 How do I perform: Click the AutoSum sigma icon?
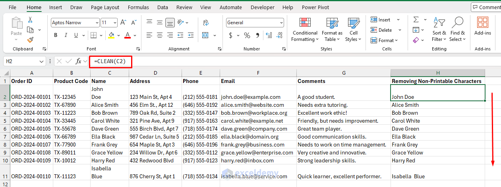[416, 19]
